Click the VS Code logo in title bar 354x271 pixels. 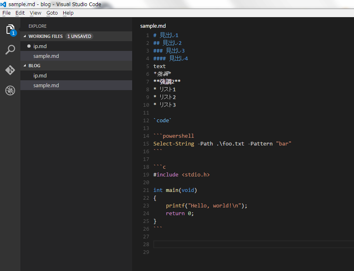[x=4, y=4]
